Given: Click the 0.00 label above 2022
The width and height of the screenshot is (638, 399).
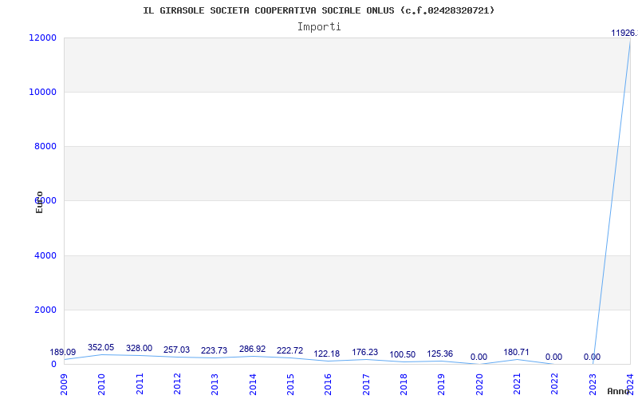Looking at the screenshot, I should point(553,357).
